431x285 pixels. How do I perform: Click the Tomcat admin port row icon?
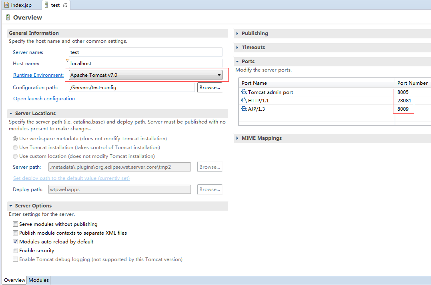(x=244, y=92)
